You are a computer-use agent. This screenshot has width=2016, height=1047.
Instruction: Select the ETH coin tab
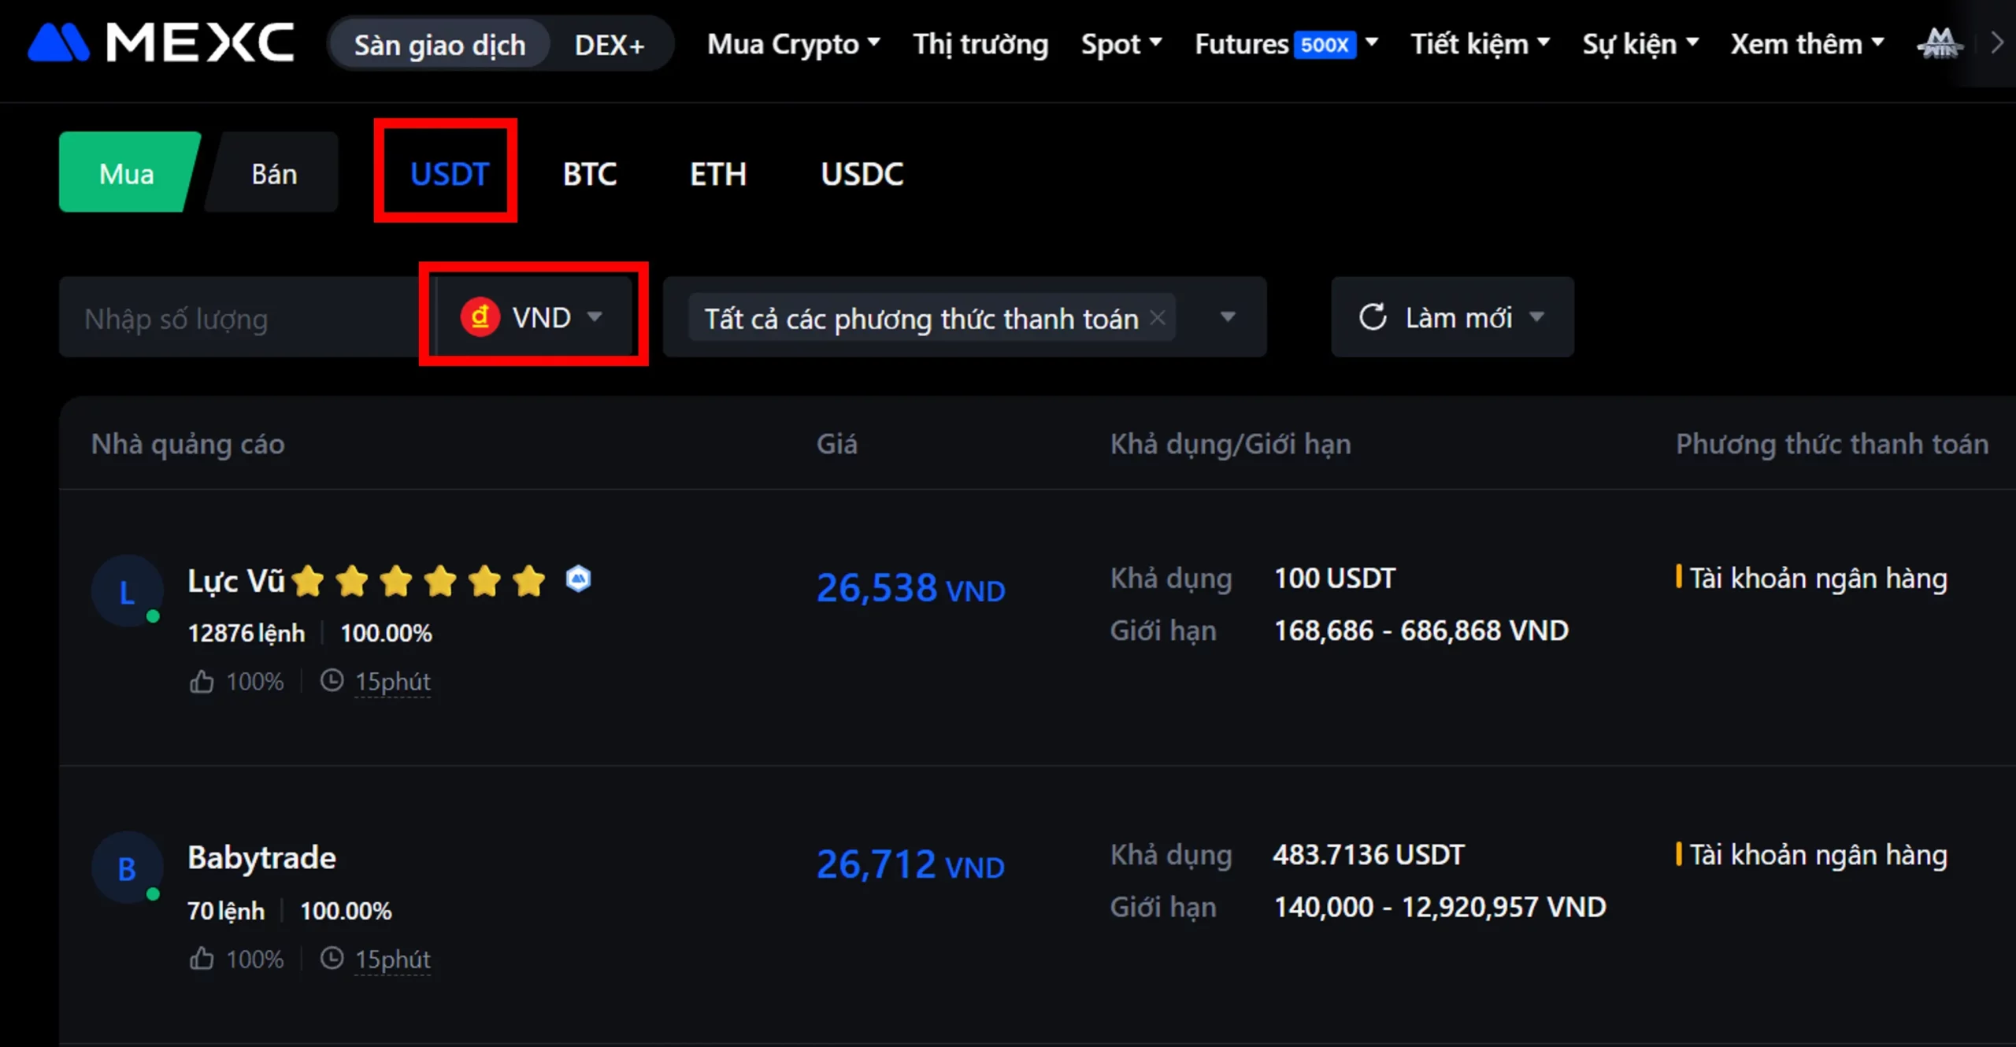point(717,174)
